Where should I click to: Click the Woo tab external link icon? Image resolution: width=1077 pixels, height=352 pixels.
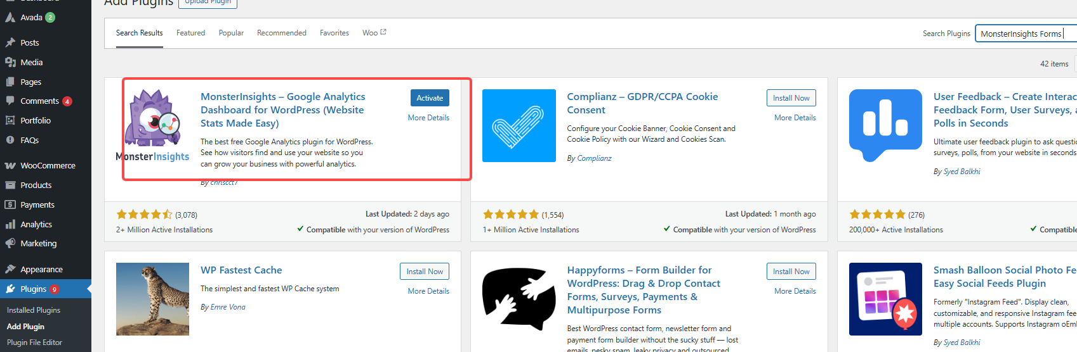point(383,32)
